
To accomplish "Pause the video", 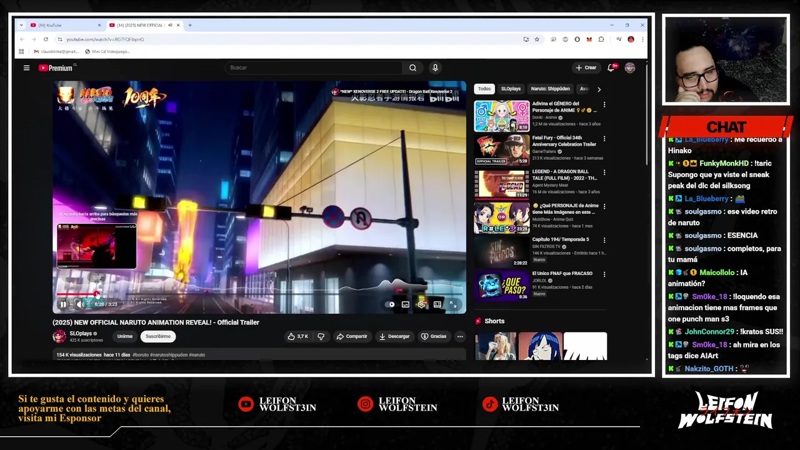I will (x=63, y=304).
